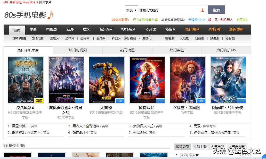Open the 爱情片 category link
The width and height of the screenshot is (266, 159).
click(101, 38)
